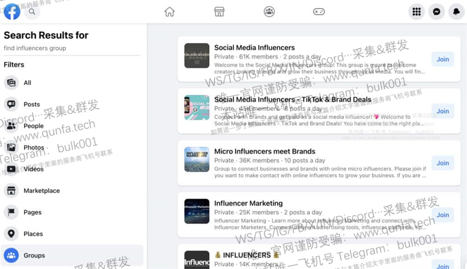Open the search magnifier icon
Viewport: 467px width, 269px height.
point(32,11)
